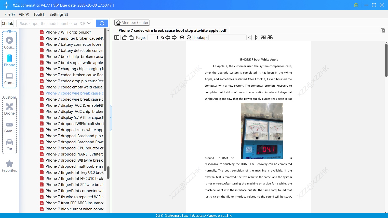
Task: Open iPhone 7 dropoed,WIFIcircuit short file
Action: coord(71,123)
